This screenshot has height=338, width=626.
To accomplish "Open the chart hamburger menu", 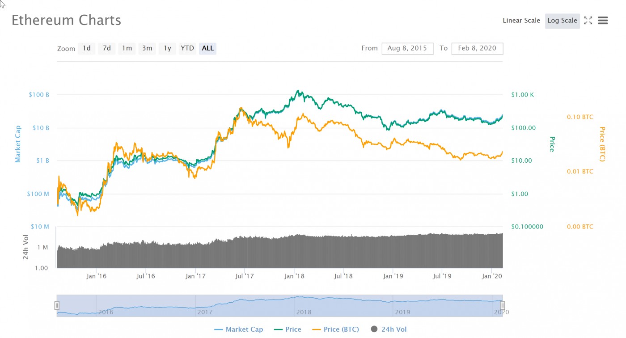I will (x=603, y=21).
